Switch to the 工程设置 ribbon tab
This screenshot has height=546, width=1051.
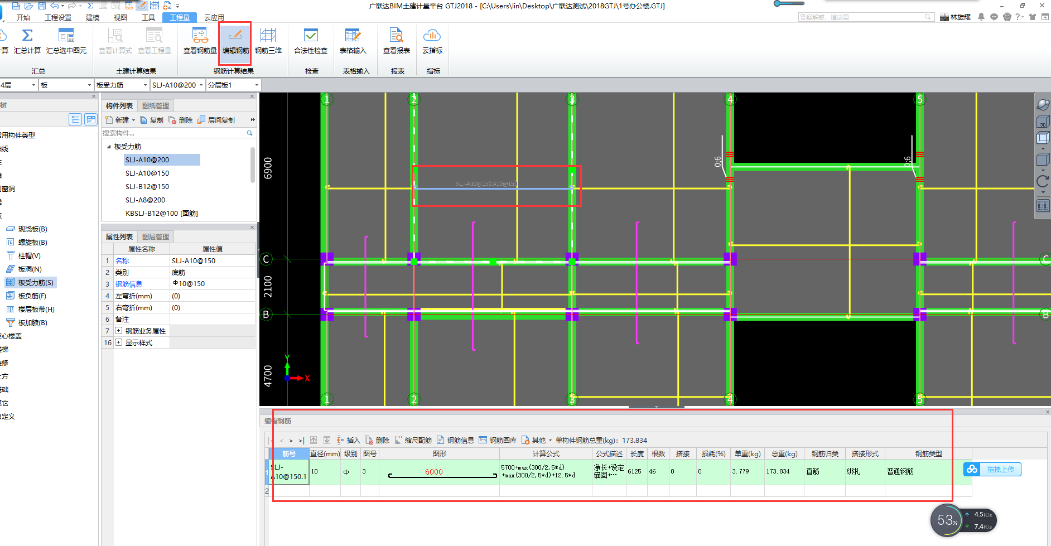pyautogui.click(x=58, y=17)
